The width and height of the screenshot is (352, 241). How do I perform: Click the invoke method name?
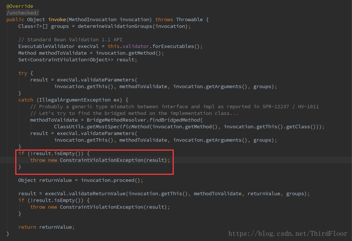coord(57,19)
